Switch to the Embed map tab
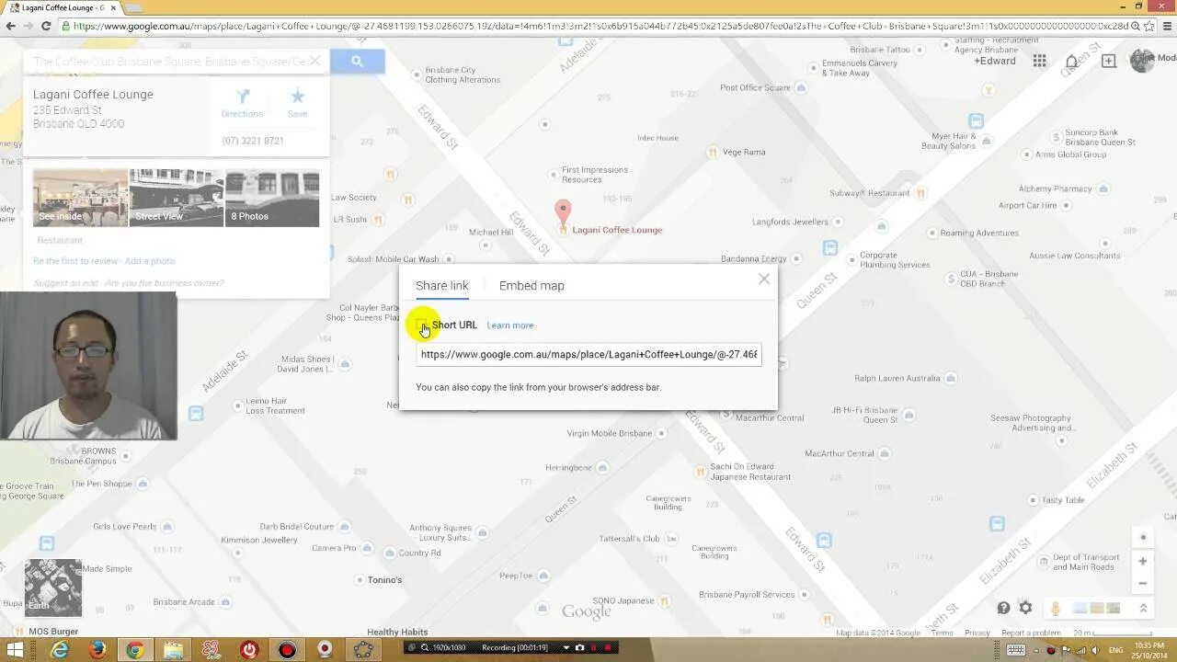 pyautogui.click(x=531, y=286)
